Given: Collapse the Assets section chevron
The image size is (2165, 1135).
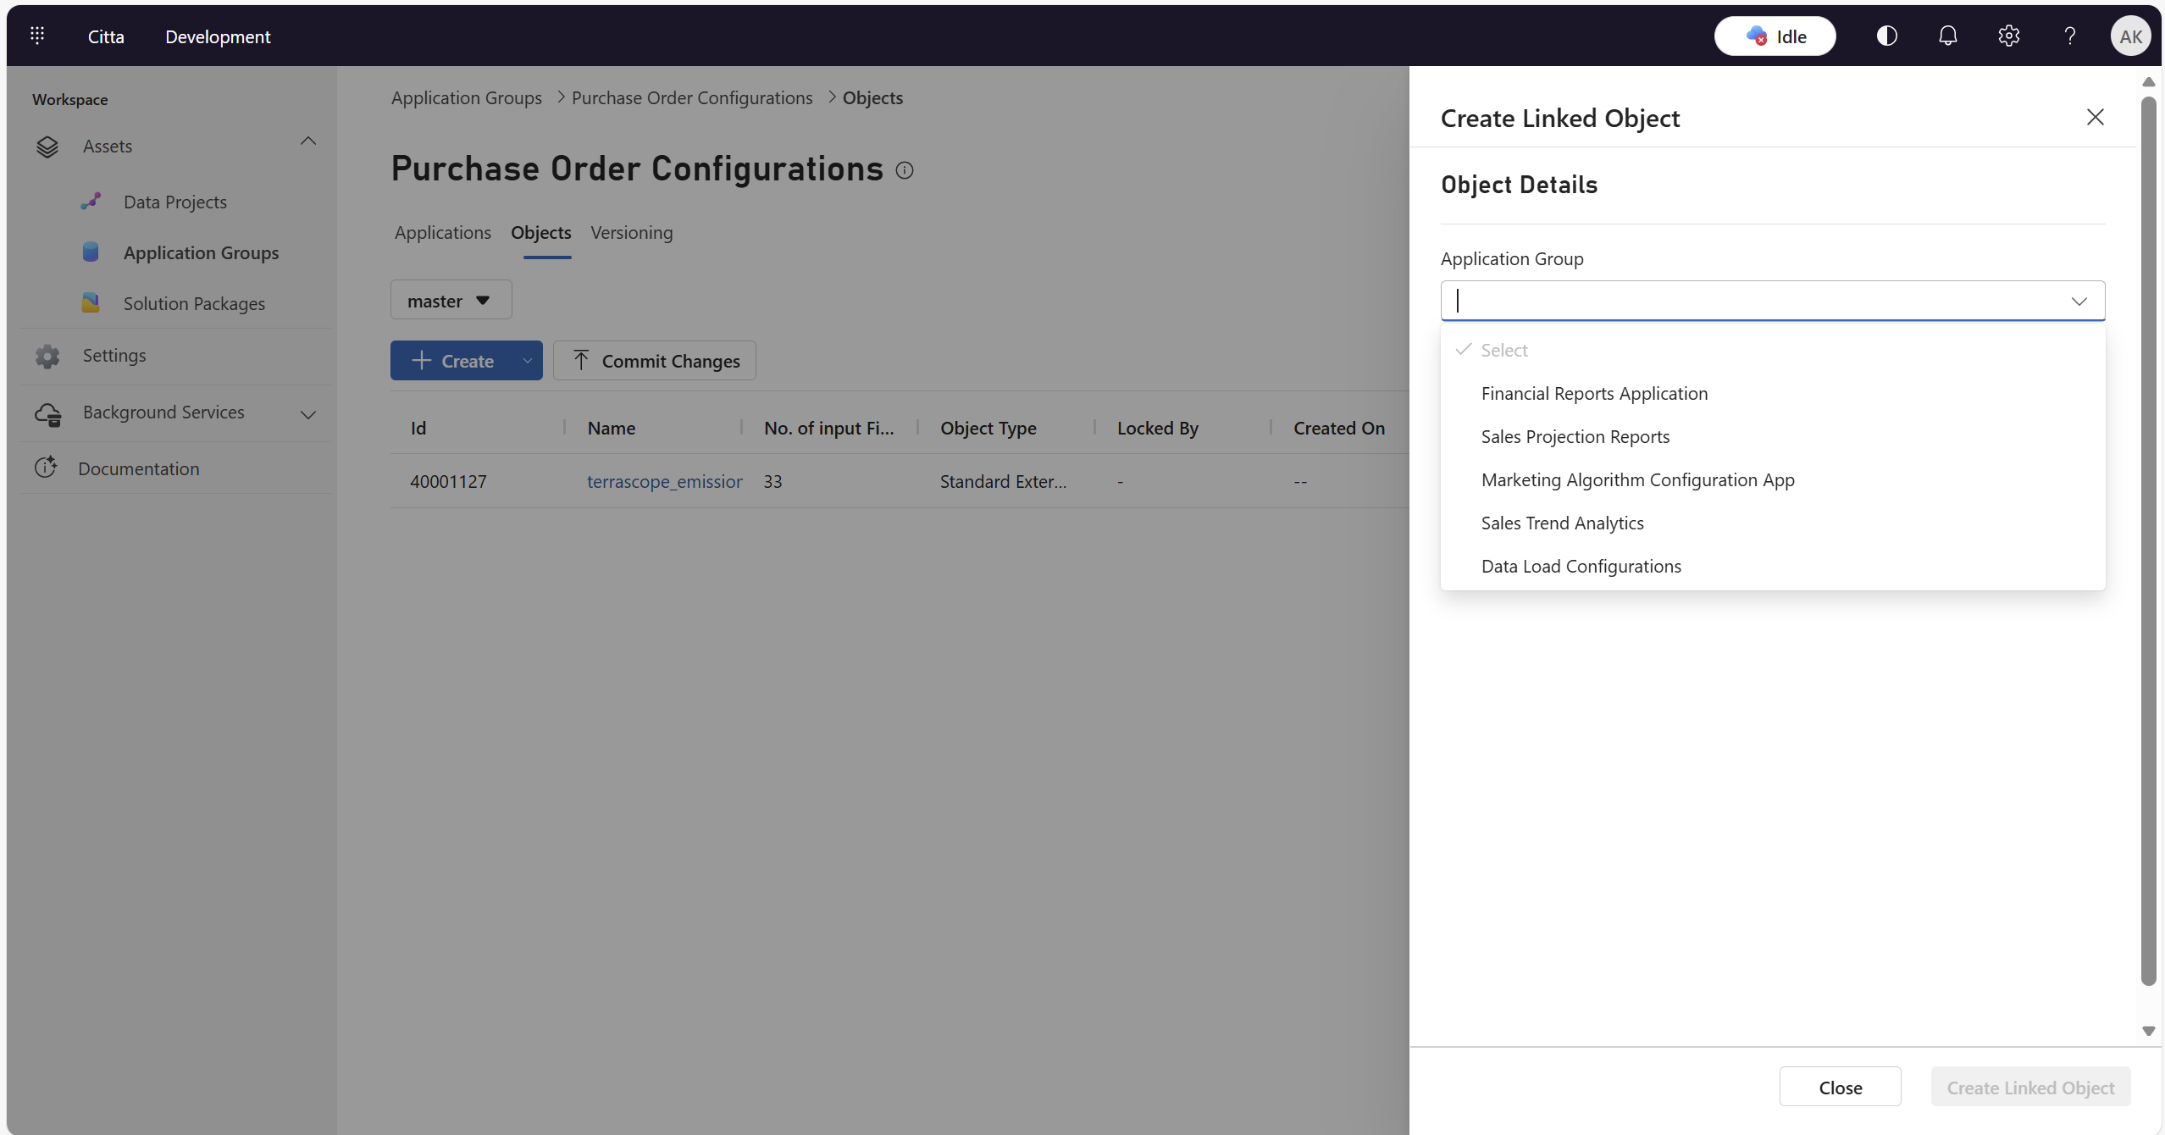Looking at the screenshot, I should 308,141.
